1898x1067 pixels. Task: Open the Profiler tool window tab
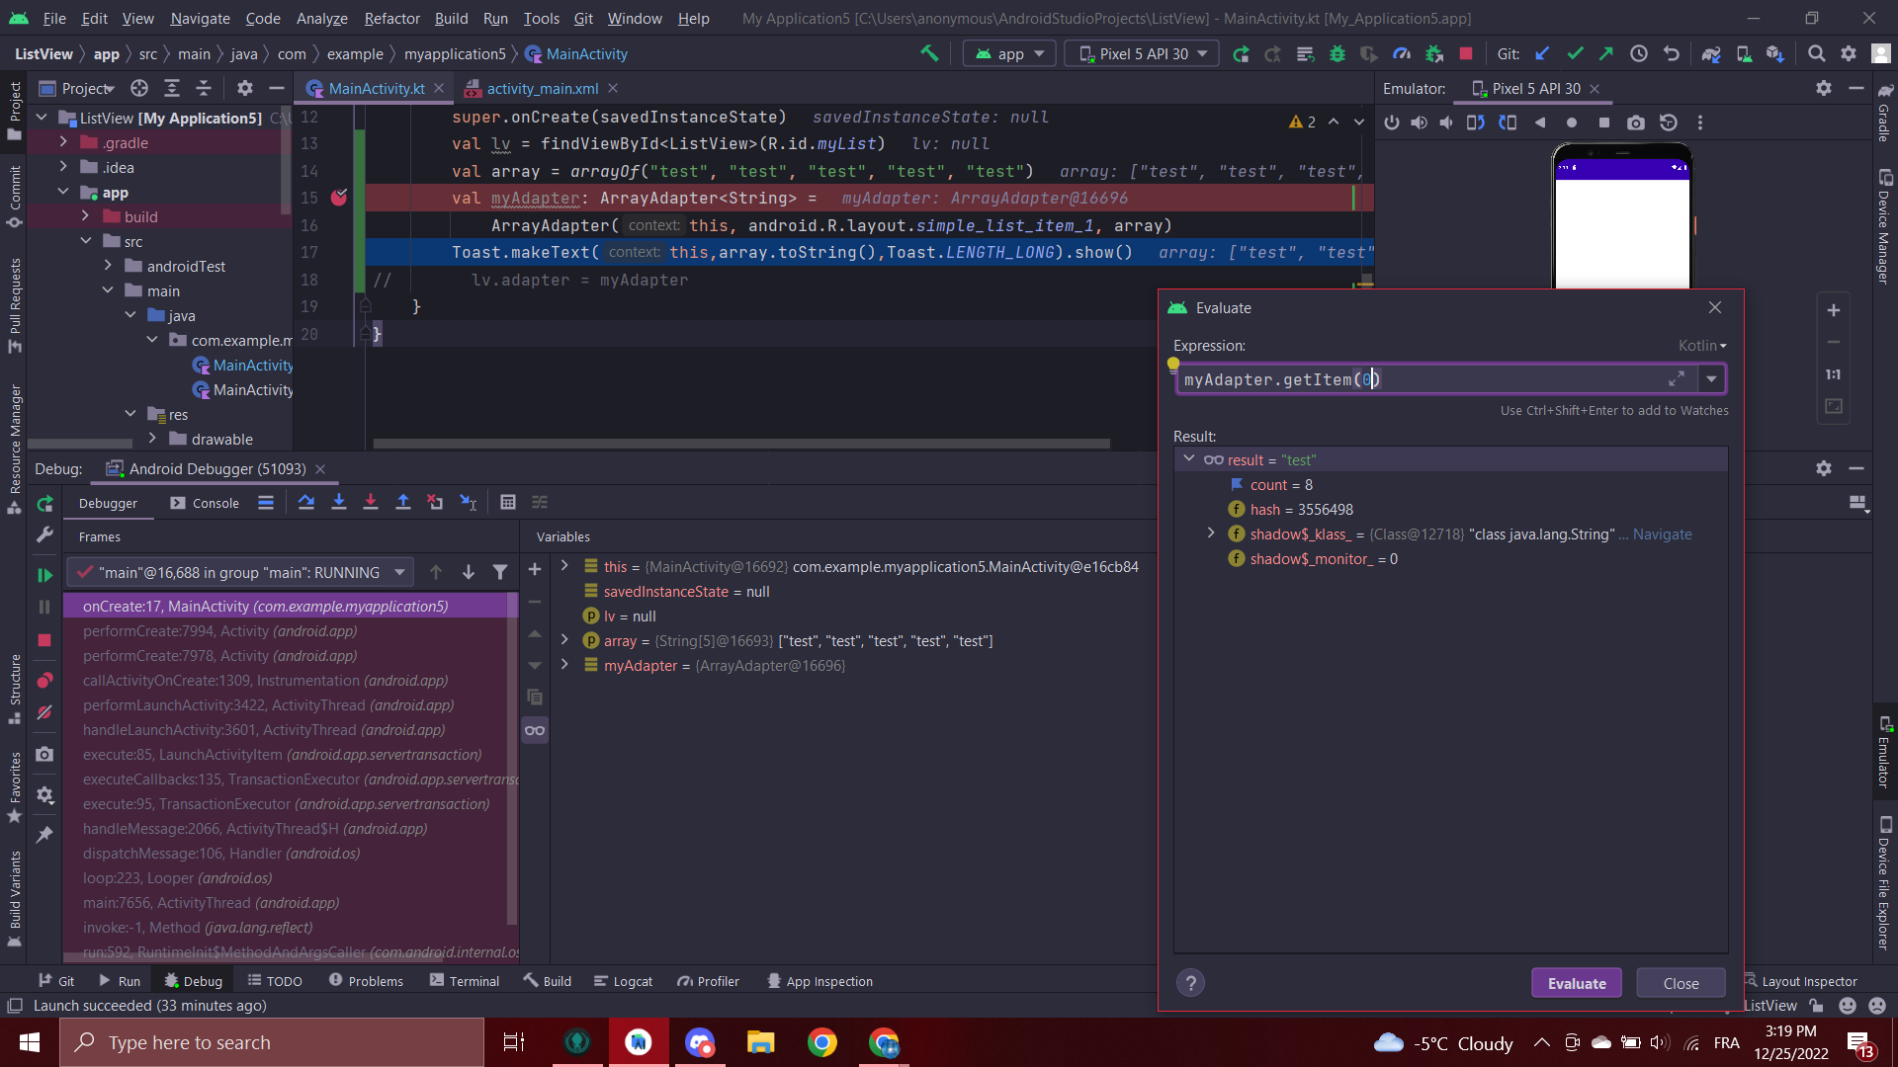click(x=708, y=981)
